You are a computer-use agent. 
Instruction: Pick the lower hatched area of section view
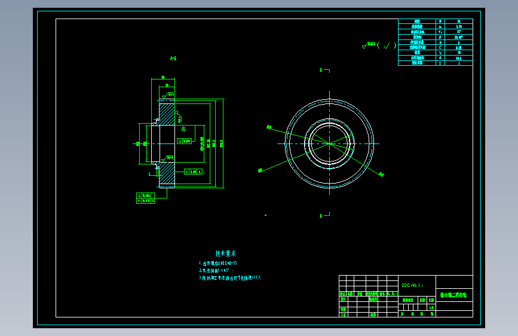click(167, 173)
